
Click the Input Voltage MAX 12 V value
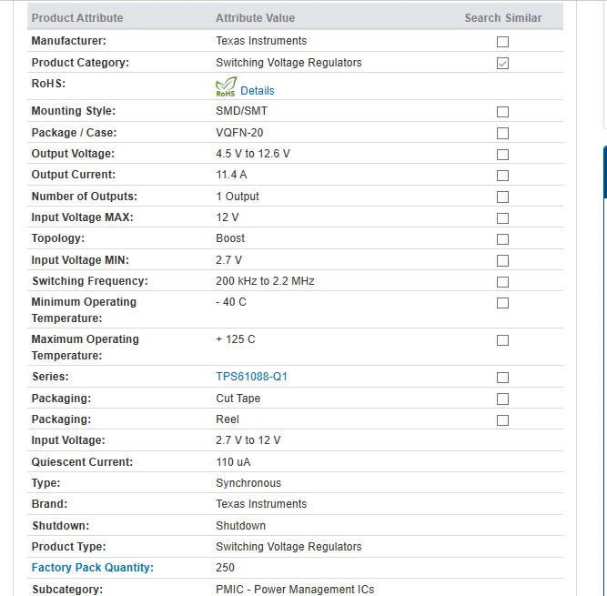(228, 217)
